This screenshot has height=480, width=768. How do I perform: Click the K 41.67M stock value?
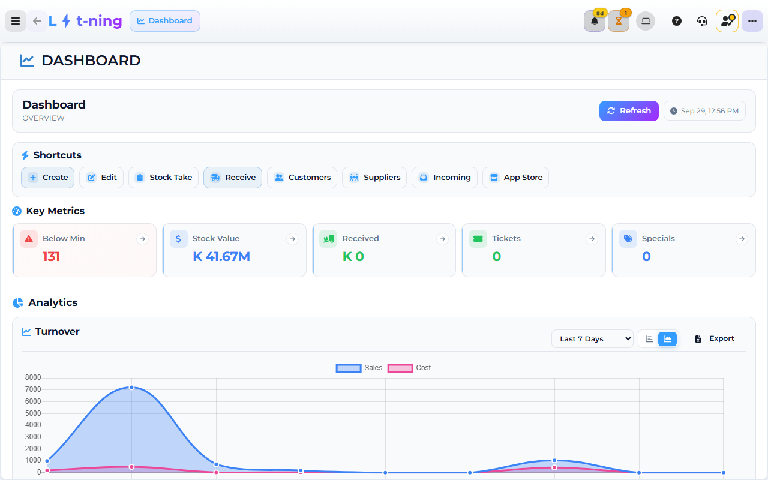pyautogui.click(x=221, y=257)
